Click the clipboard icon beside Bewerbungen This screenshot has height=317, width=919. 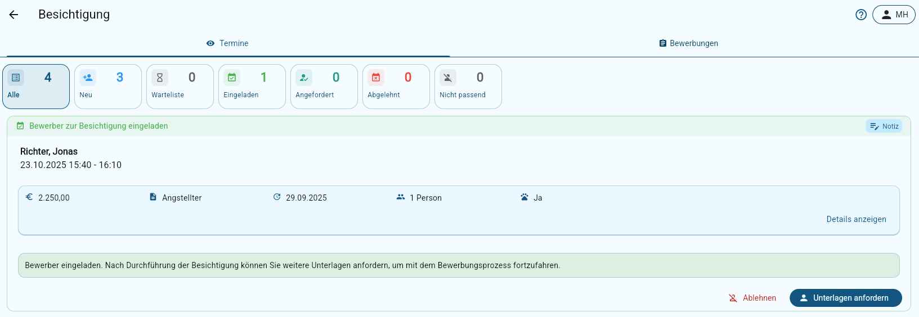click(x=663, y=43)
